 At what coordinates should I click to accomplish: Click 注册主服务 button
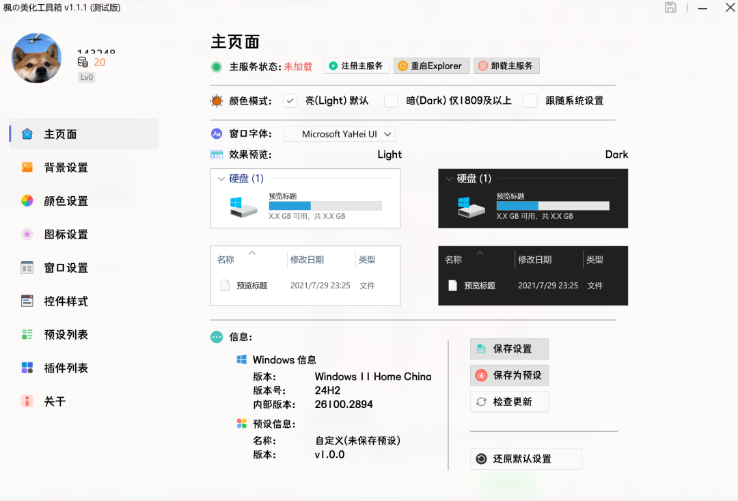point(357,66)
